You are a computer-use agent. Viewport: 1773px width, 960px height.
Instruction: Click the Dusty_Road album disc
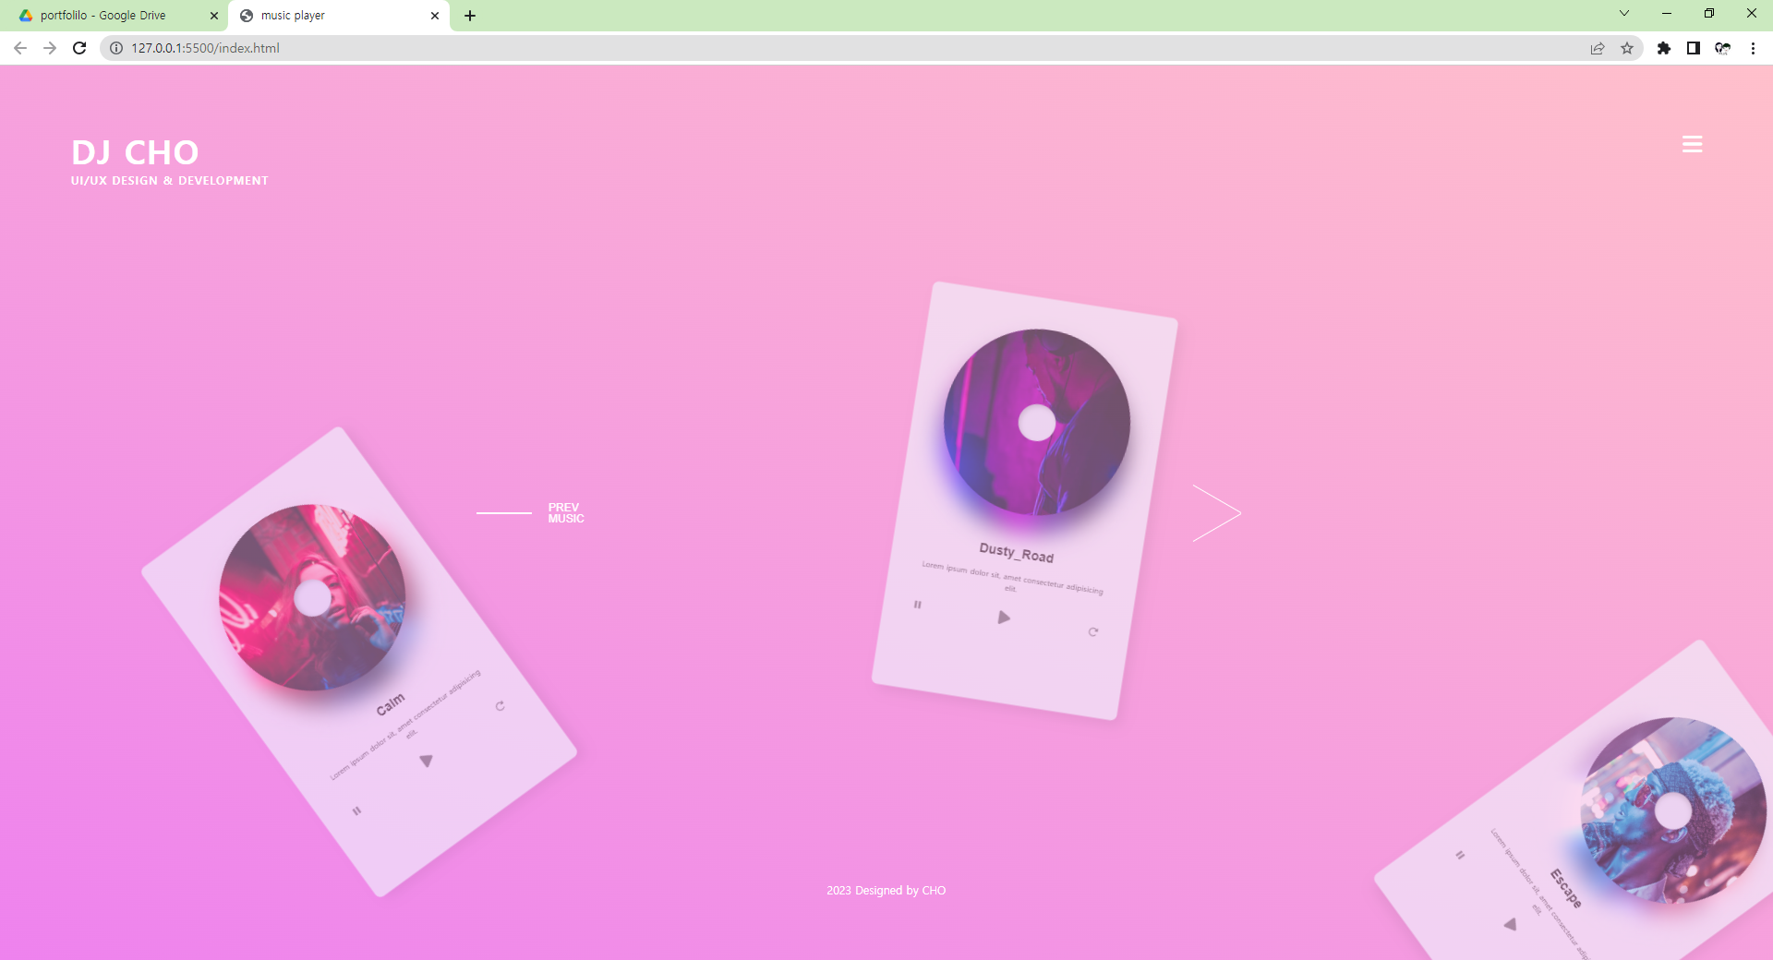1036,423
